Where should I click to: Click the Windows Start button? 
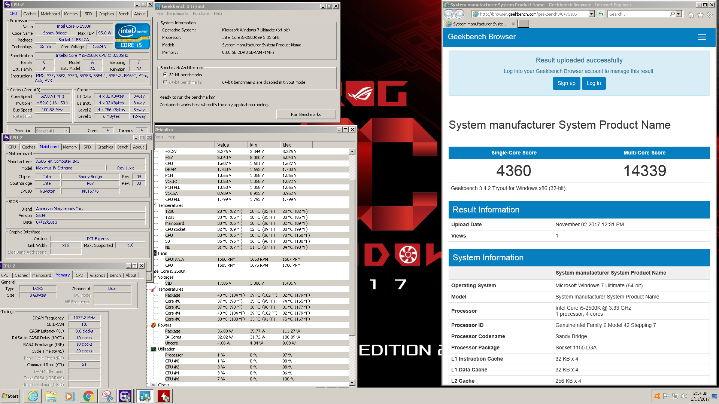(10, 396)
